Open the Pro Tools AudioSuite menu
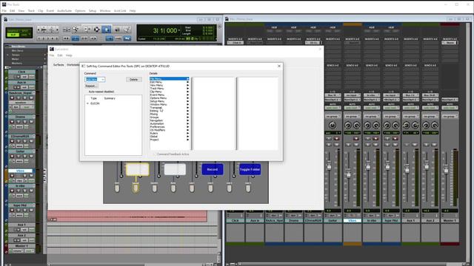Viewport: 474px width, 266px height. tap(64, 11)
